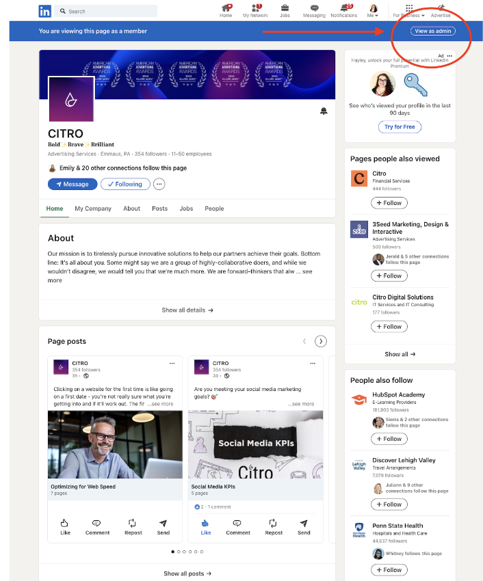Select the Posts tab
This screenshot has height=581, width=483.
pyautogui.click(x=160, y=208)
